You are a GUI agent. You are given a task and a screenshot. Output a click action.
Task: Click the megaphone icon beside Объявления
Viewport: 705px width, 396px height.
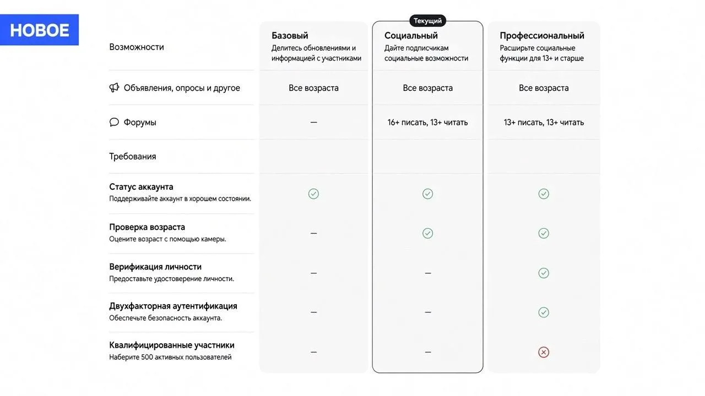coord(114,88)
